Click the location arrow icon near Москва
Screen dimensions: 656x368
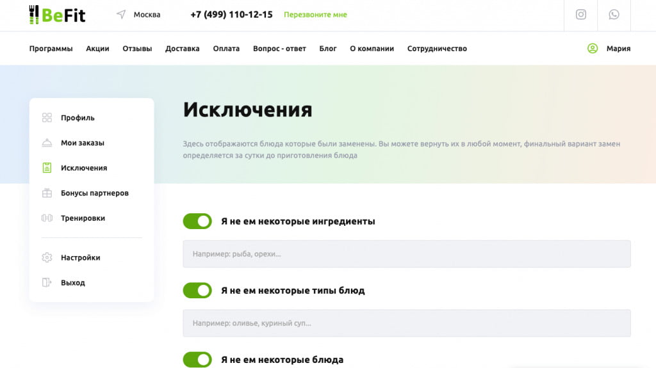pos(121,15)
